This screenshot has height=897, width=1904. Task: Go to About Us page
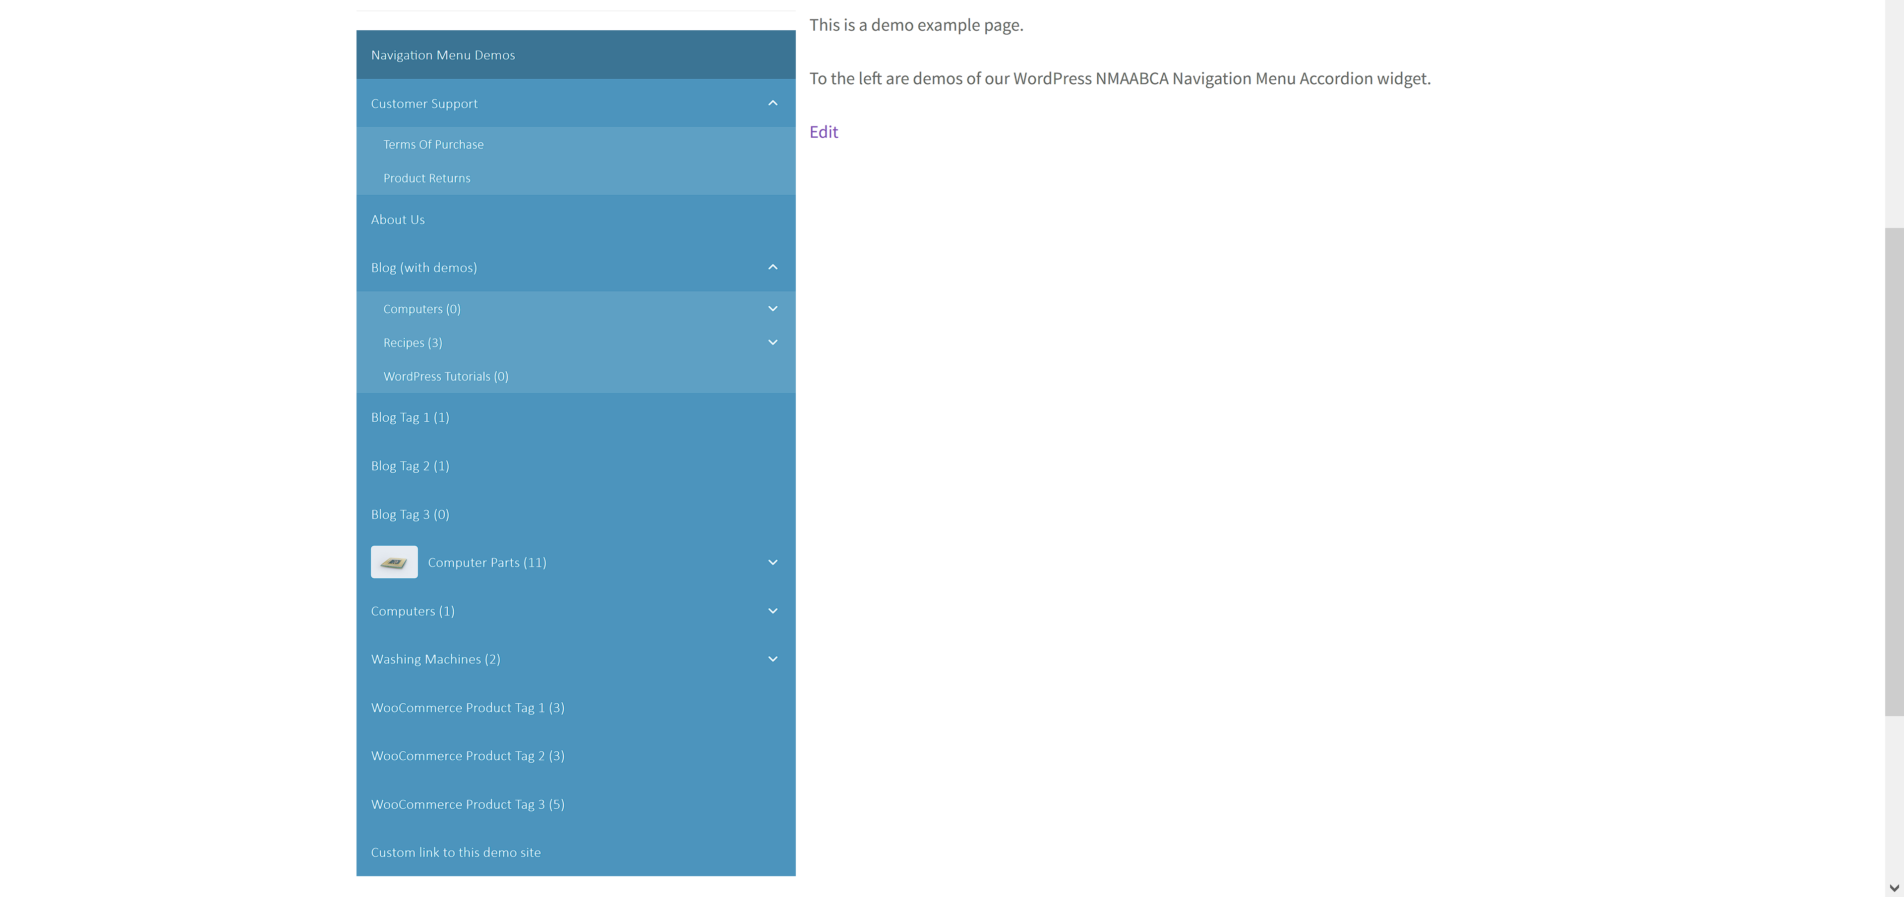click(x=398, y=220)
